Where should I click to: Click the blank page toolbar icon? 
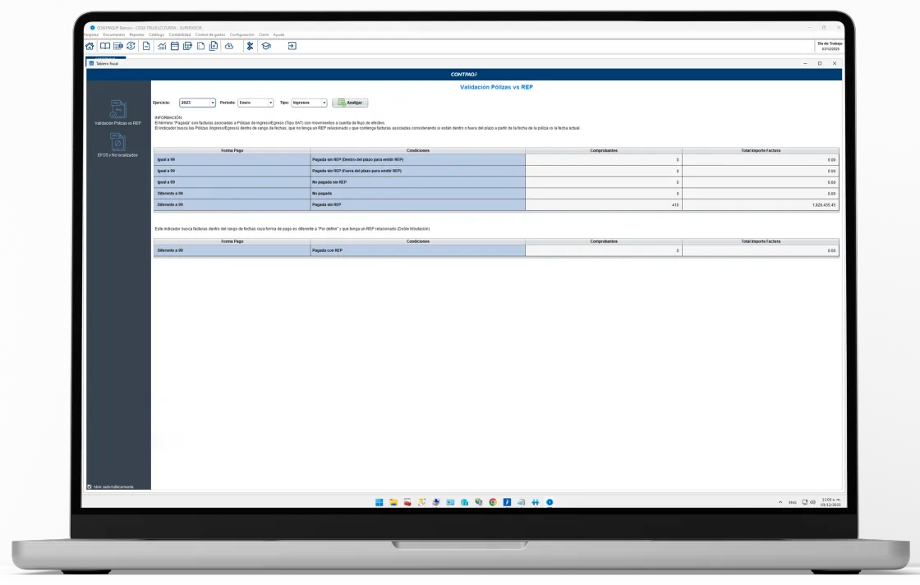pyautogui.click(x=200, y=46)
